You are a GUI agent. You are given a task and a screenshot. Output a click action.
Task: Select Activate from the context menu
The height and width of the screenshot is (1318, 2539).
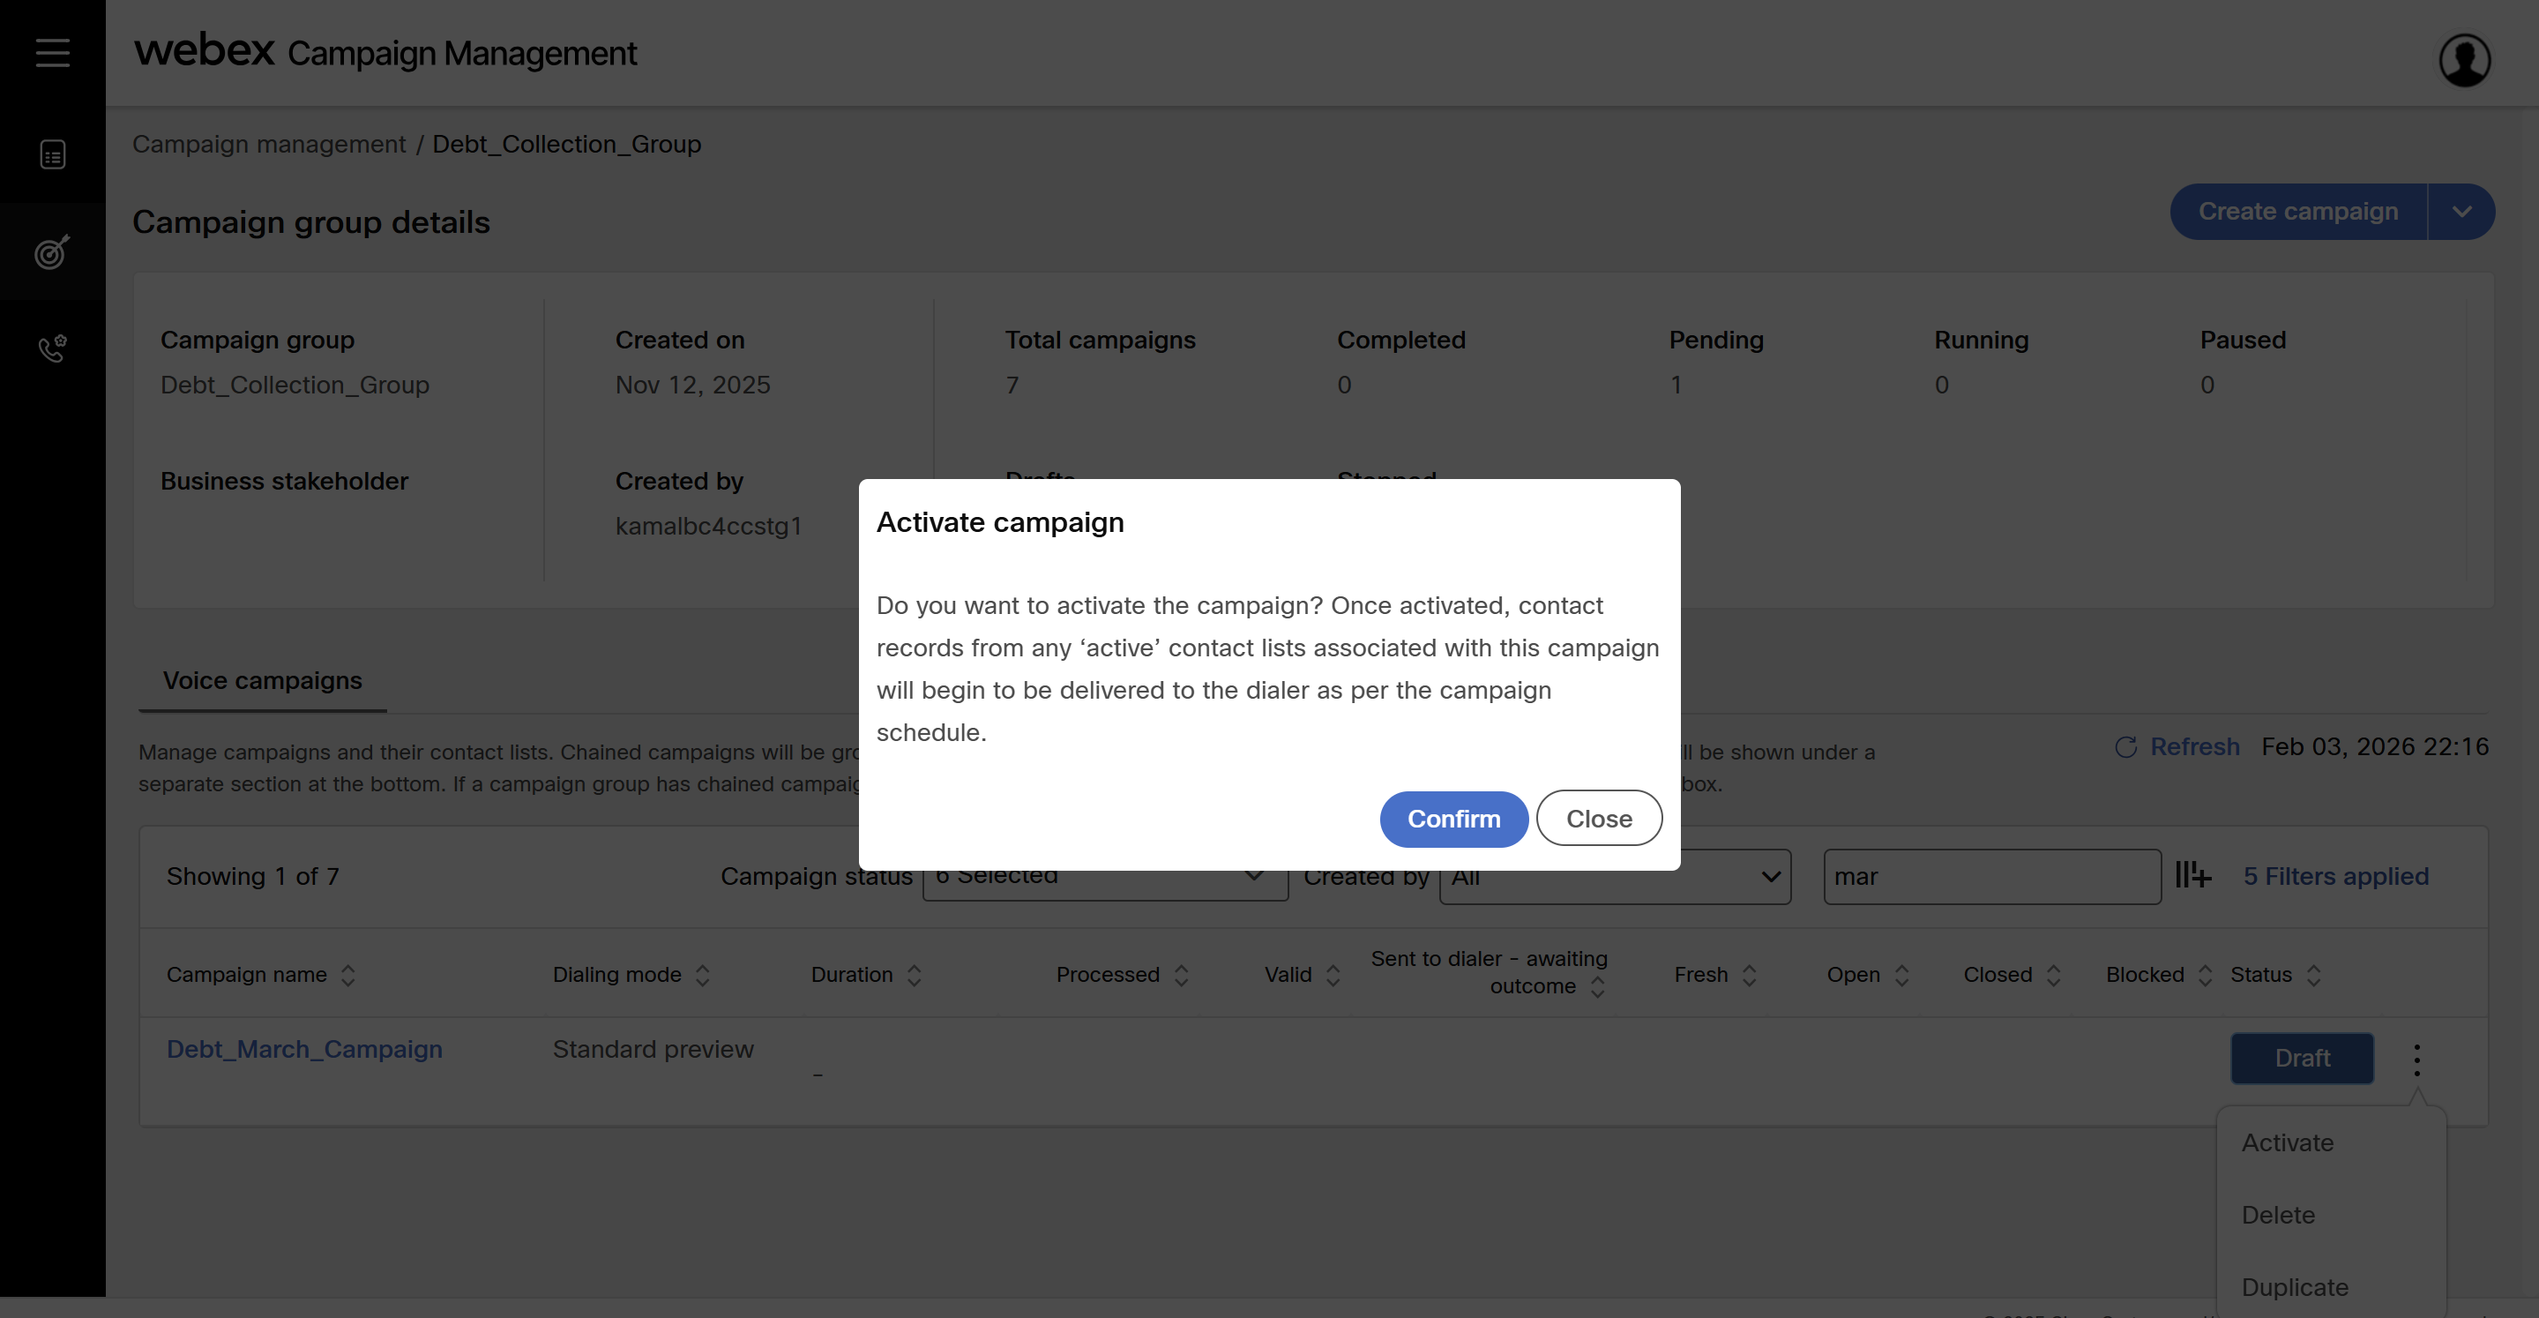pos(2288,1142)
